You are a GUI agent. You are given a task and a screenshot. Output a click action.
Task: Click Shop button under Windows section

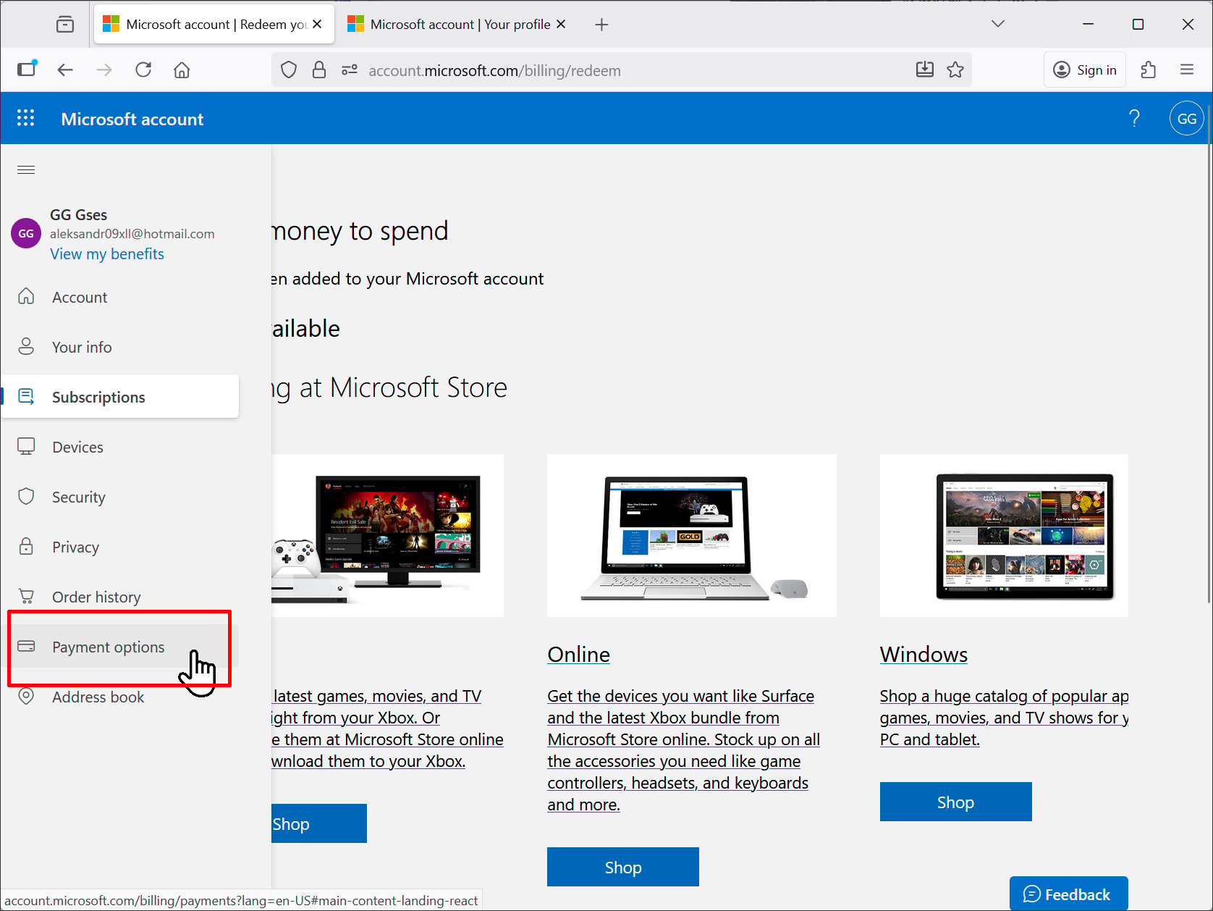coord(956,802)
